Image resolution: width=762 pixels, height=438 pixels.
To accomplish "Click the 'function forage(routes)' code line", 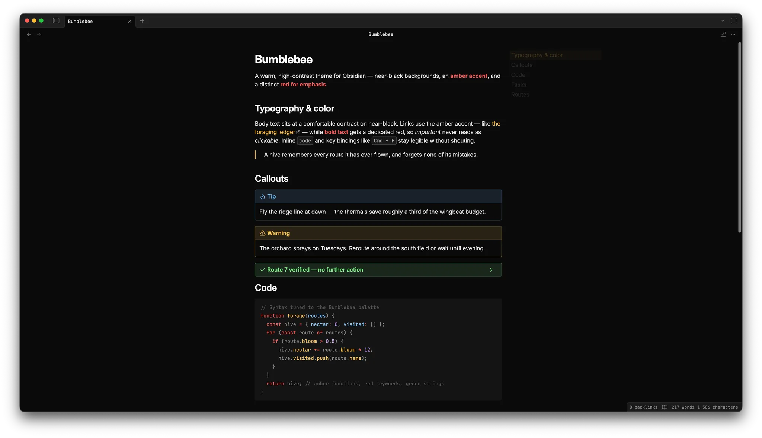I will point(297,316).
